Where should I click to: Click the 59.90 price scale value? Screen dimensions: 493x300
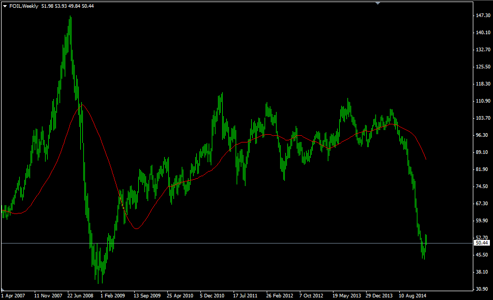pyautogui.click(x=483, y=221)
